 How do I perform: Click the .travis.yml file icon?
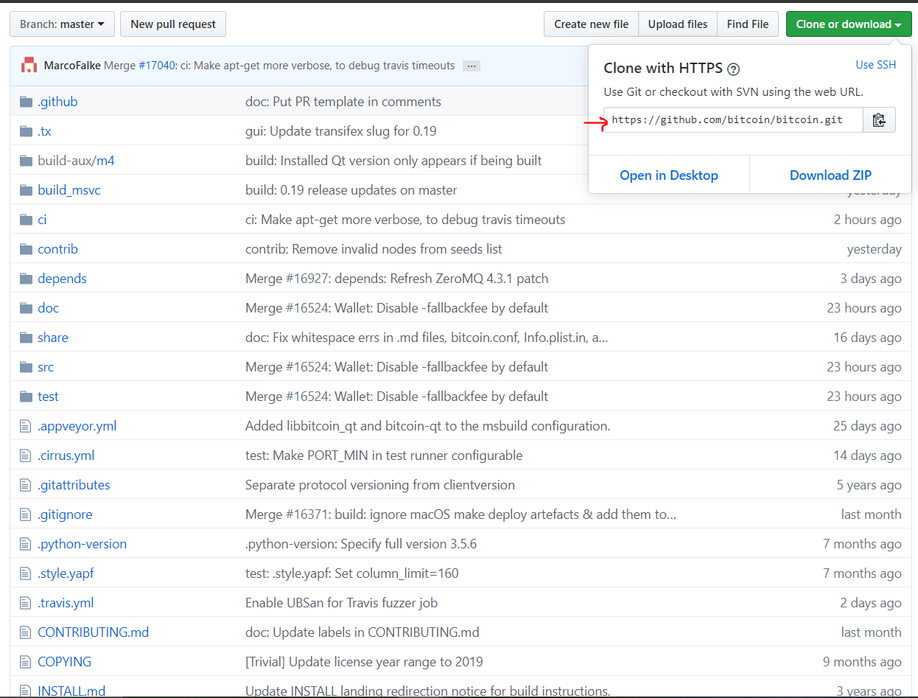click(26, 603)
